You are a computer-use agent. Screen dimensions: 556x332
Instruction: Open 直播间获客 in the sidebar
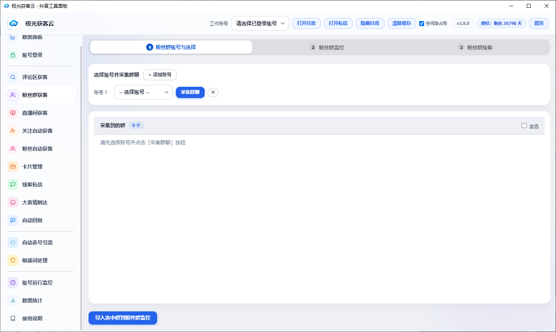[40, 113]
